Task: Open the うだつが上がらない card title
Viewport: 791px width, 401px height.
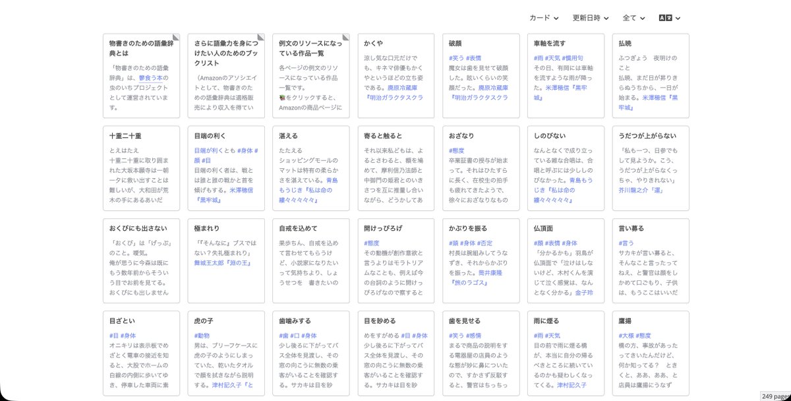Action: click(x=647, y=136)
